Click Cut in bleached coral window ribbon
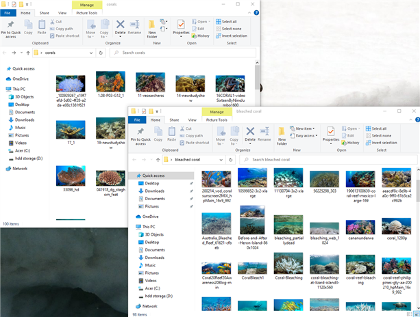Viewport: 420px width, 317px height. [x=186, y=128]
